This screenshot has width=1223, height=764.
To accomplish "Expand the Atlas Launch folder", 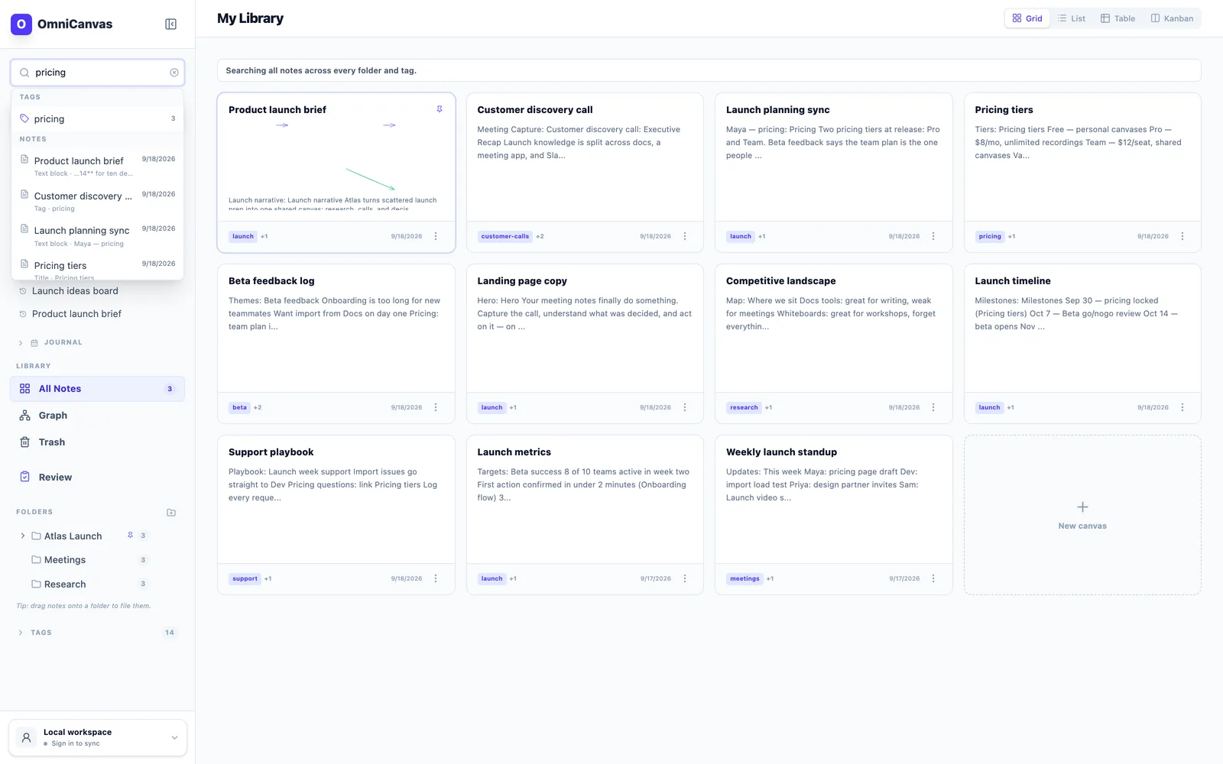I will (x=22, y=536).
